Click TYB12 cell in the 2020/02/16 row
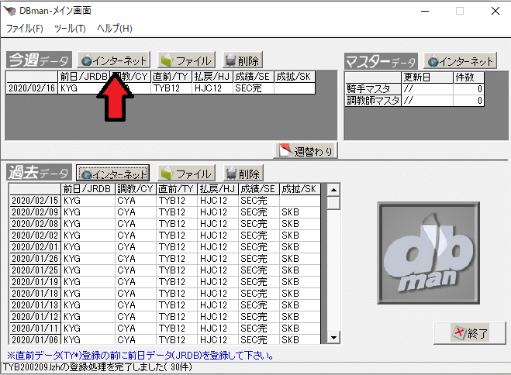Screen dimensions: 511x375 point(171,88)
